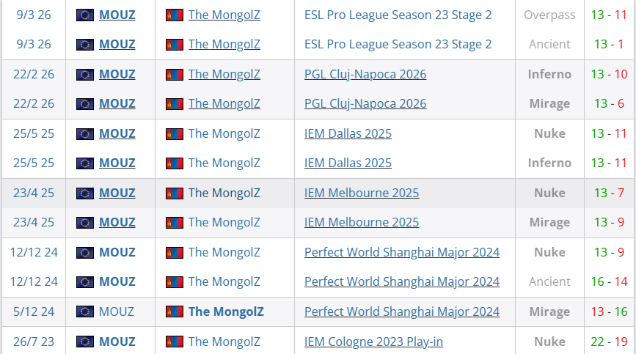
Task: Click MOUZ's EU flag in the 13 - 7 row
Action: (85, 193)
